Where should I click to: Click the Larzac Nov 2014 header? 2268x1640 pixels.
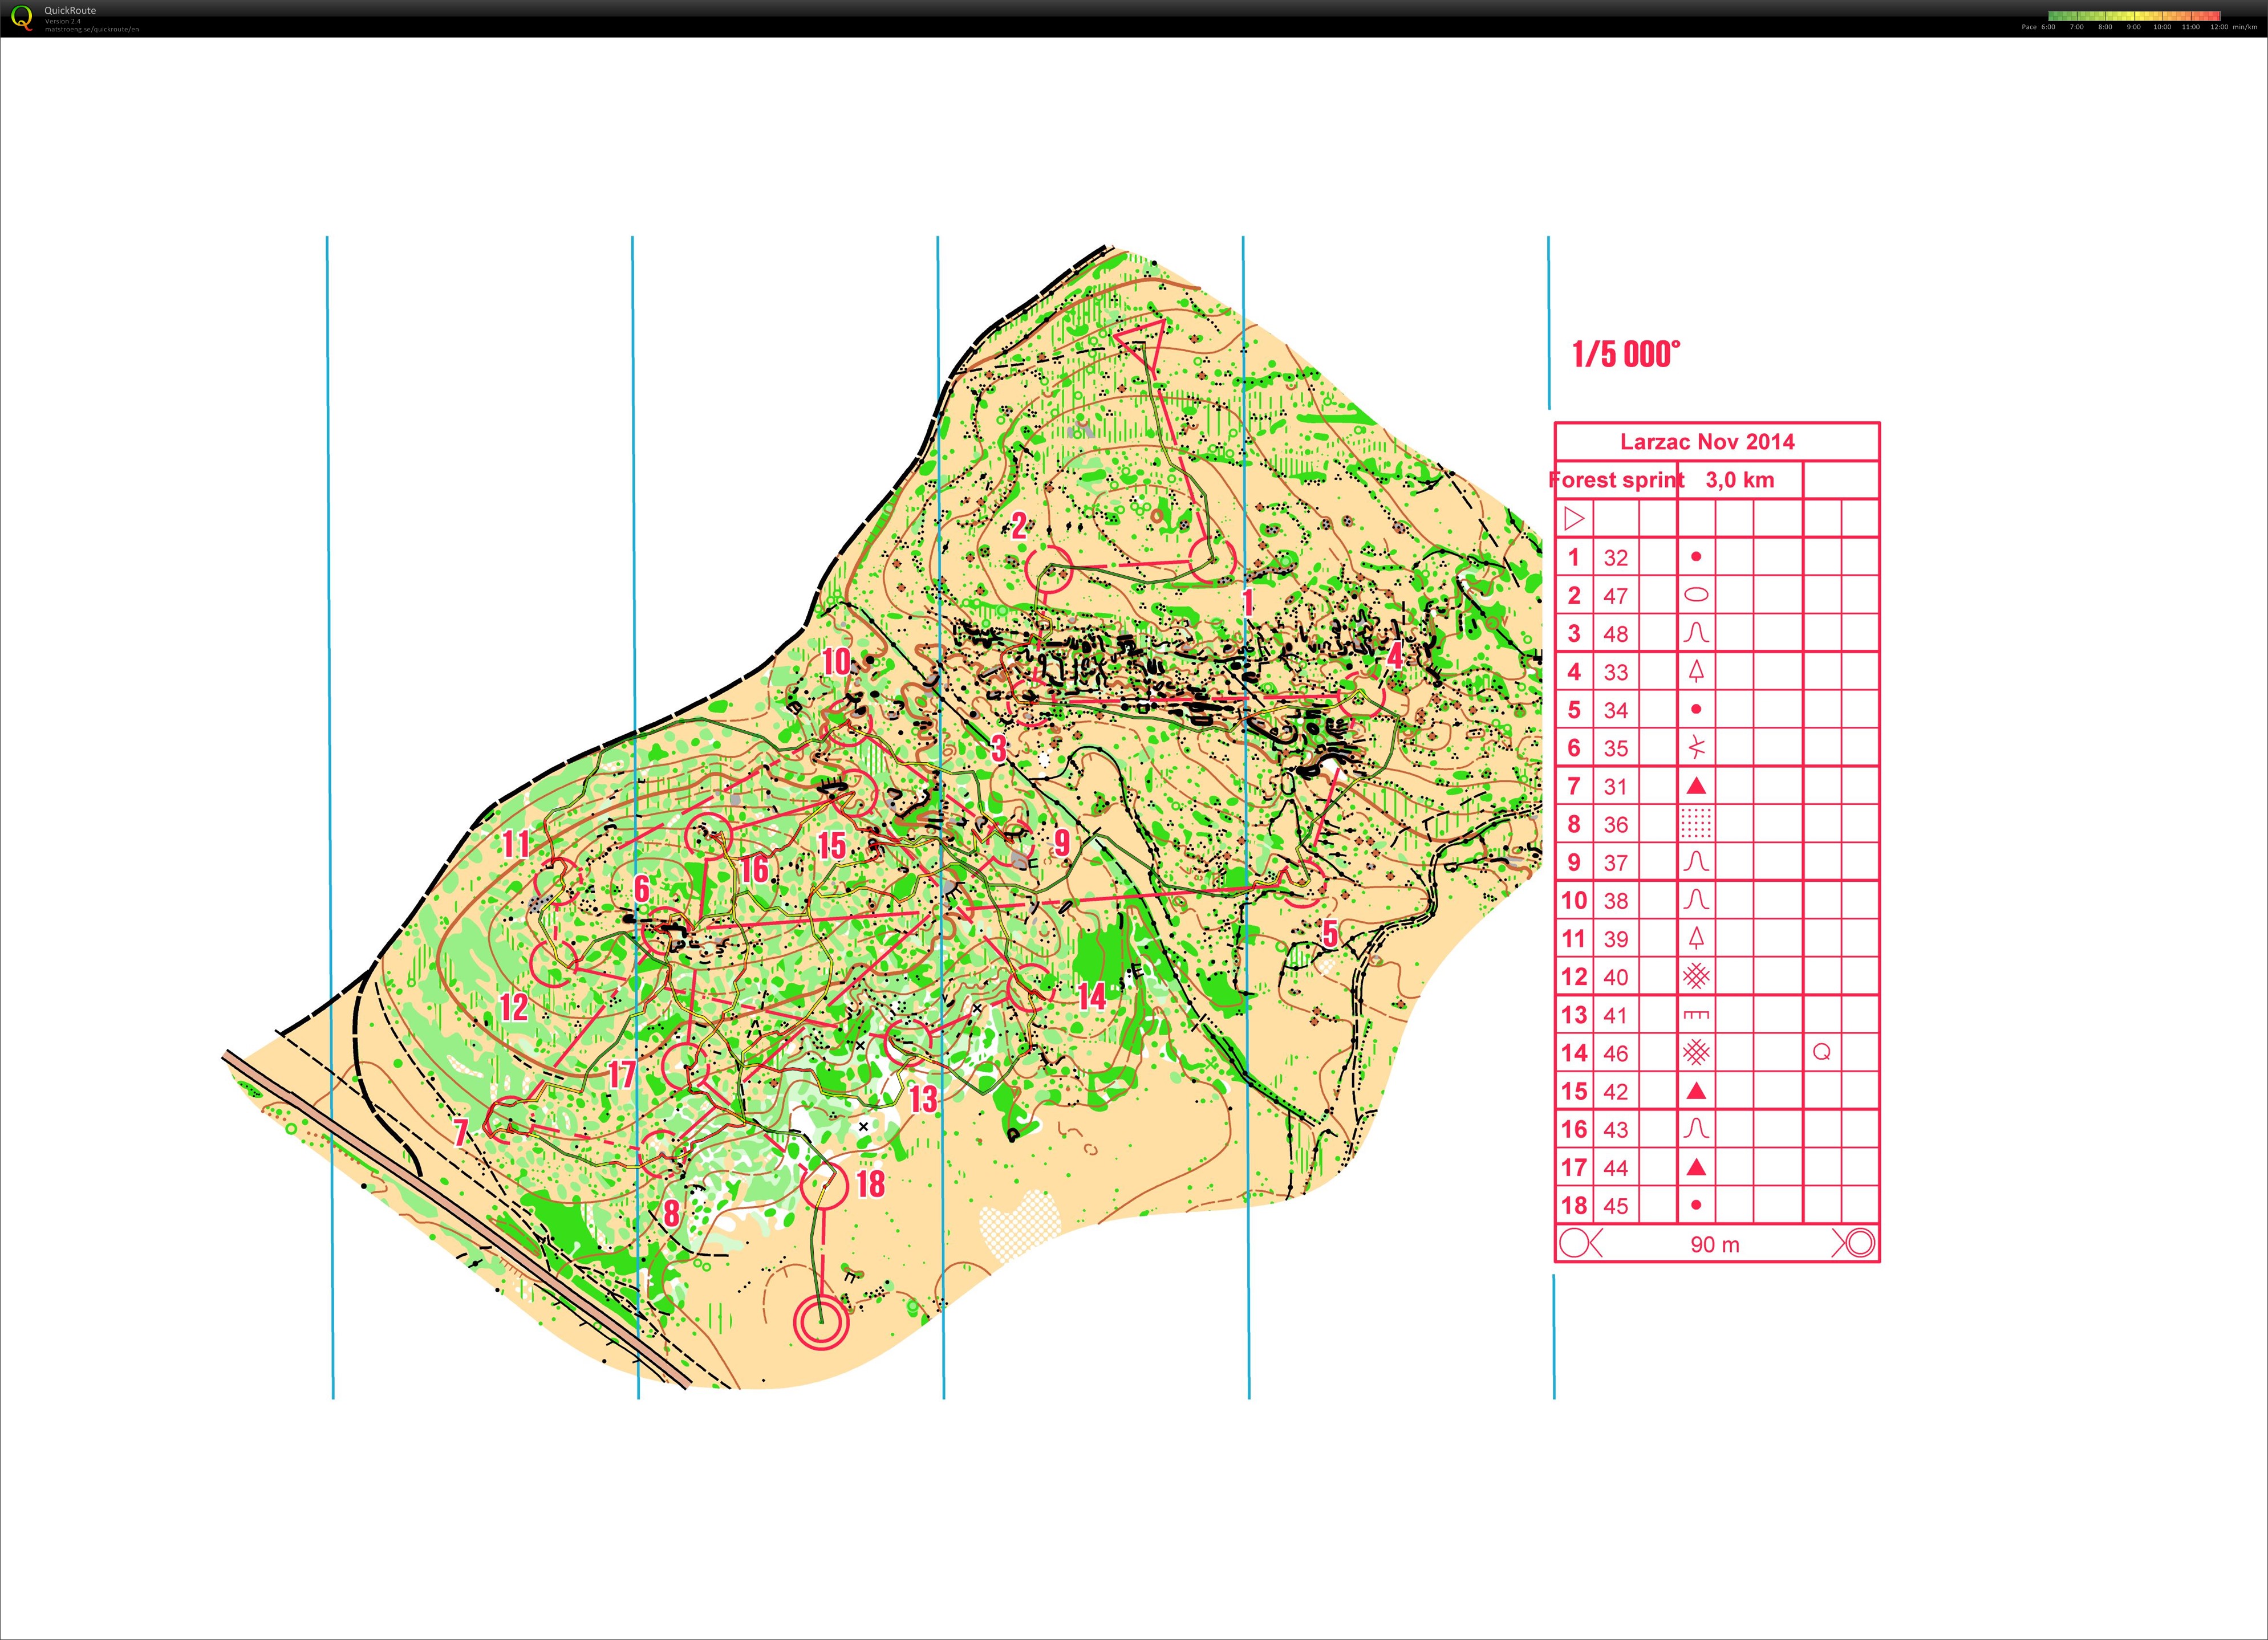coord(1707,442)
